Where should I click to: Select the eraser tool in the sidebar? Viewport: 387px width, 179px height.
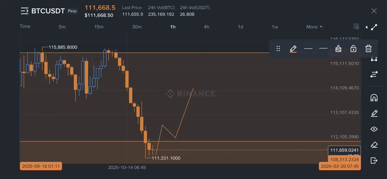(x=374, y=145)
